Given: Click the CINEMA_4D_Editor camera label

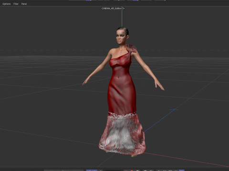Looking at the screenshot, I should tap(112, 9).
